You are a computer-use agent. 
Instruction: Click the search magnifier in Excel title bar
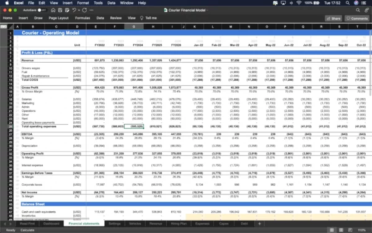358,10
